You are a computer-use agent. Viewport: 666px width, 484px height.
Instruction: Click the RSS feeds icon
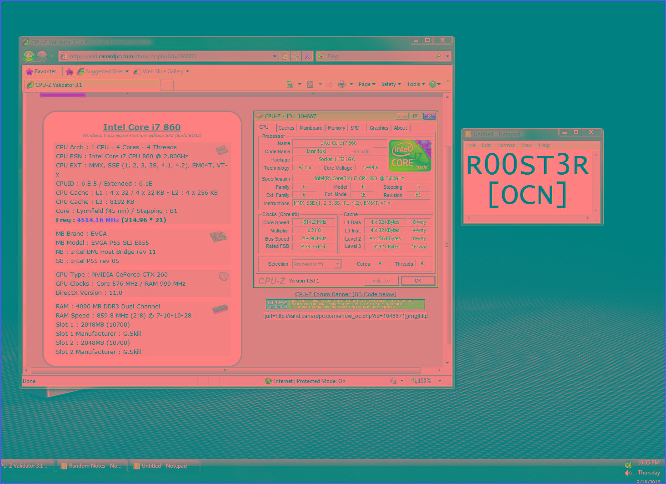coord(310,84)
